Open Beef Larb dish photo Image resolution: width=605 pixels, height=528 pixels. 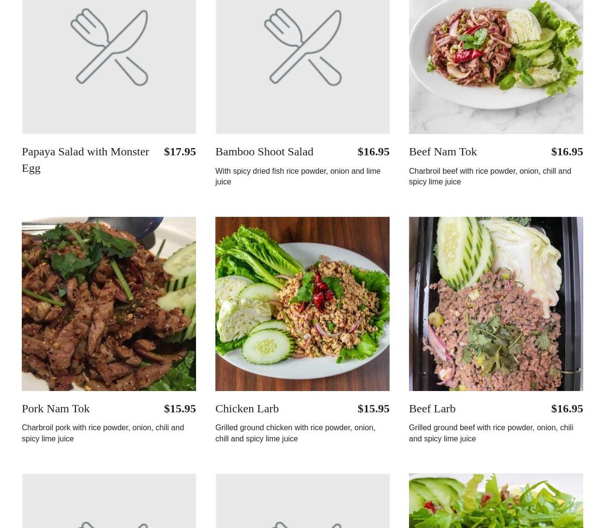click(x=496, y=304)
